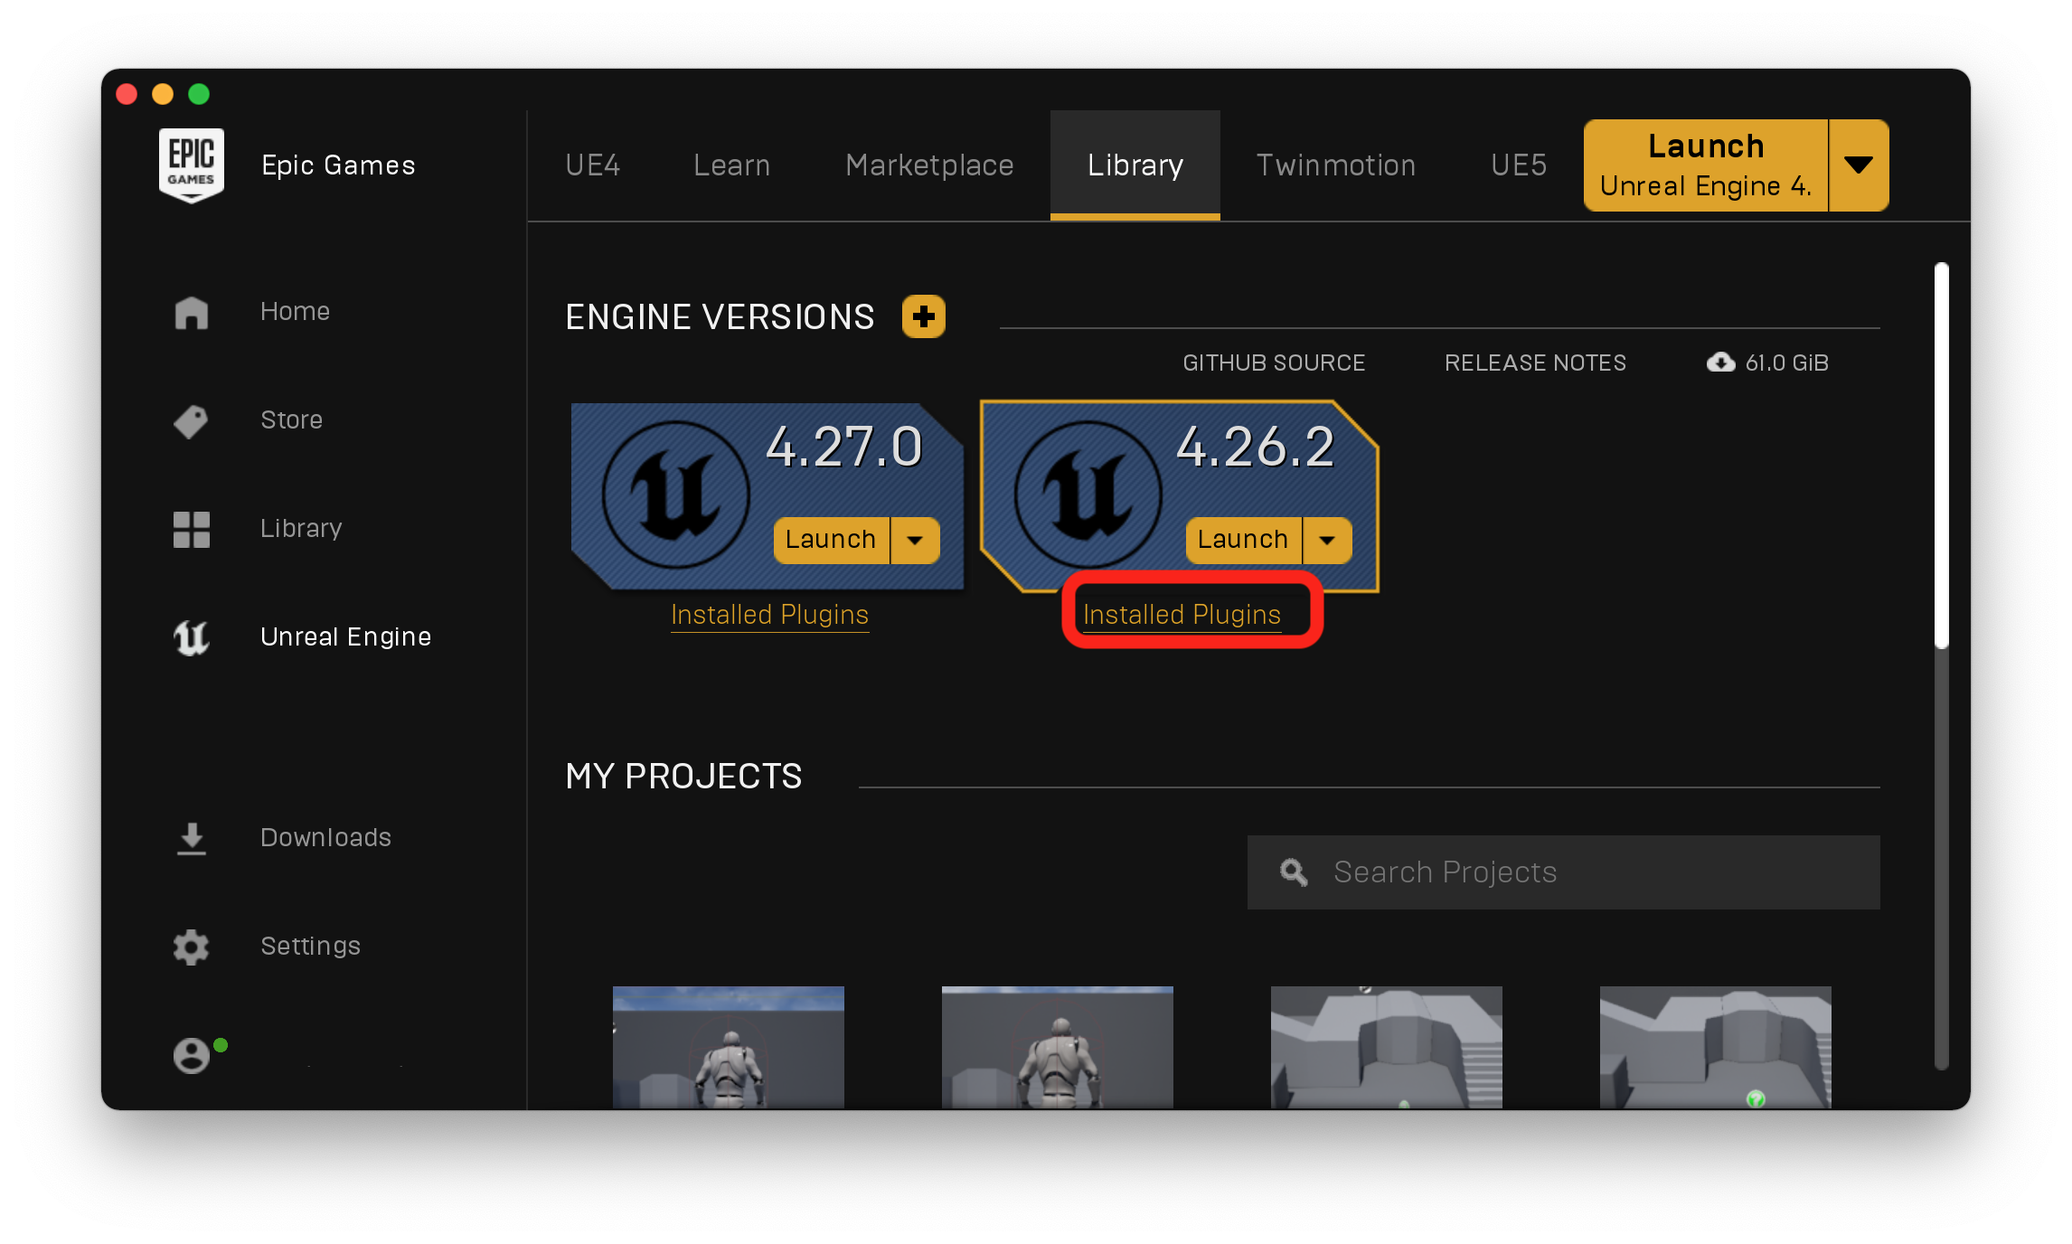This screenshot has height=1244, width=2072.
Task: Open Settings via the gear icon
Action: 191,947
